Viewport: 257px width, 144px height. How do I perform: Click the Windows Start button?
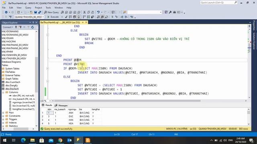[x=4, y=140]
